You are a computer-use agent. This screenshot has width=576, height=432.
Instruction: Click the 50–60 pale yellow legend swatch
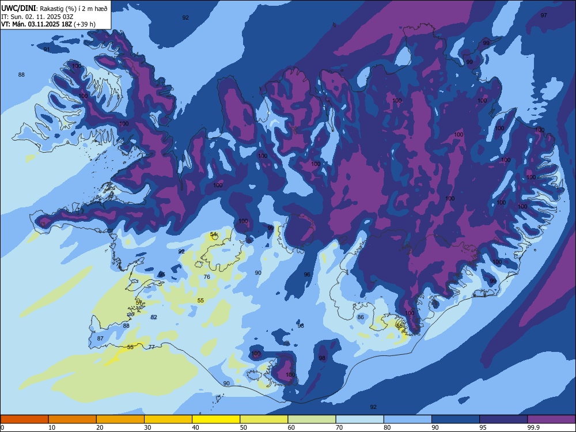(264, 419)
